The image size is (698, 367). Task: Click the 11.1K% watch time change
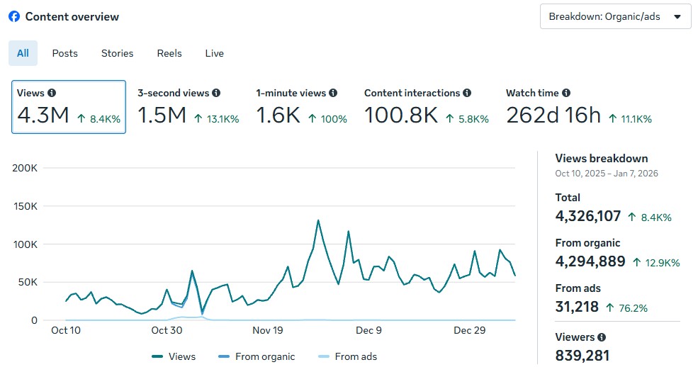tap(631, 119)
